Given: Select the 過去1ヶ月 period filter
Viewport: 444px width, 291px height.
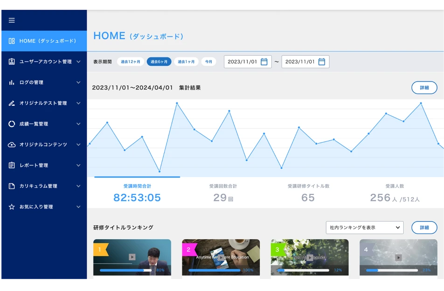Looking at the screenshot, I should 186,62.
